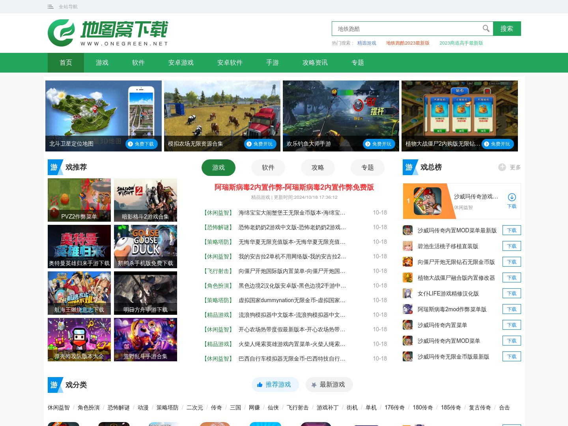Open 专题 in the green nav bar
Viewport: 568px width, 426px height.
coord(358,63)
